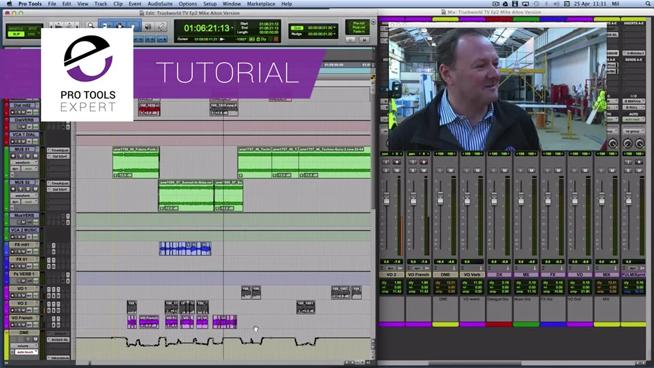Click the MUS 02 track name
This screenshot has width=654, height=368.
[22, 183]
